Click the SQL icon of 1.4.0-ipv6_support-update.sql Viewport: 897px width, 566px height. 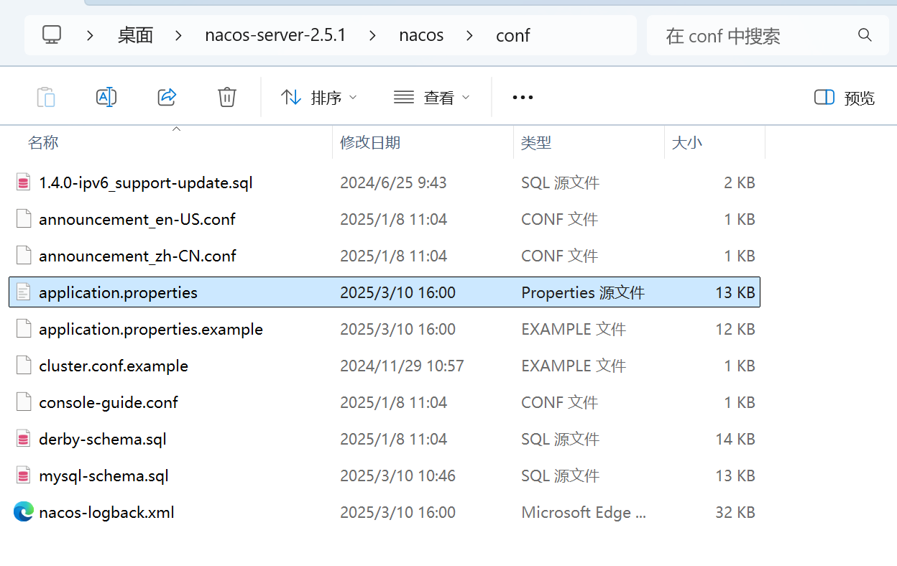pos(24,182)
